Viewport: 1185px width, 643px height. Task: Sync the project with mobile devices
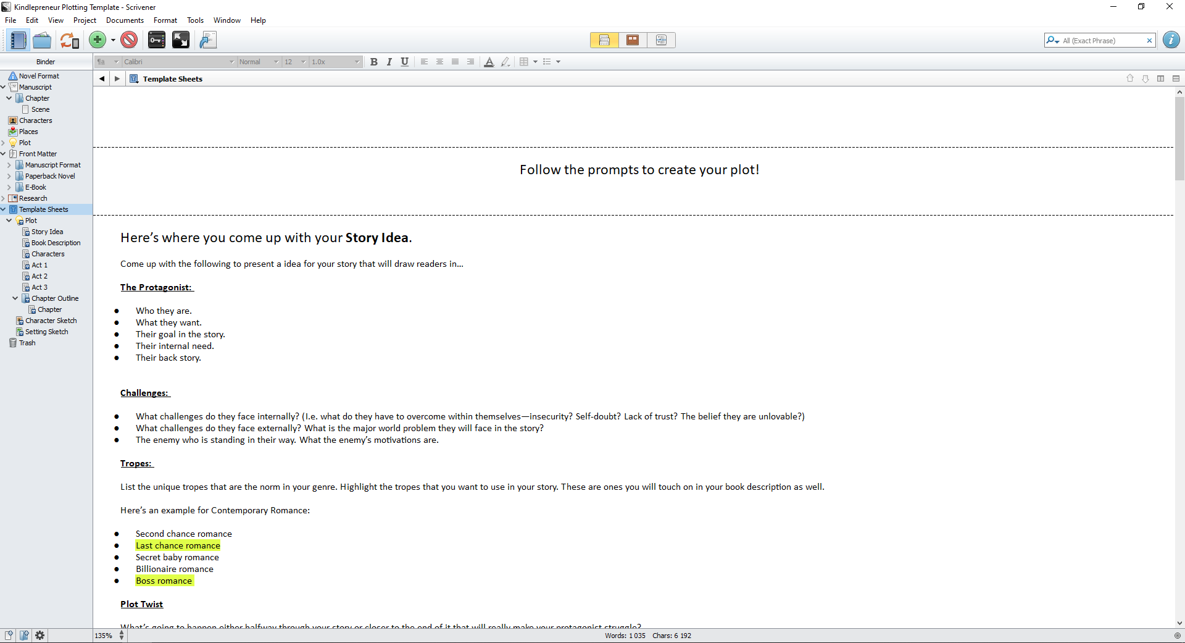[x=69, y=40]
